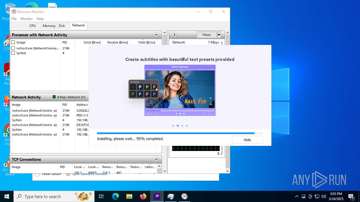Click the taskbar clock showing 5:05 PM
This screenshot has height=202, width=360.
coord(336,196)
